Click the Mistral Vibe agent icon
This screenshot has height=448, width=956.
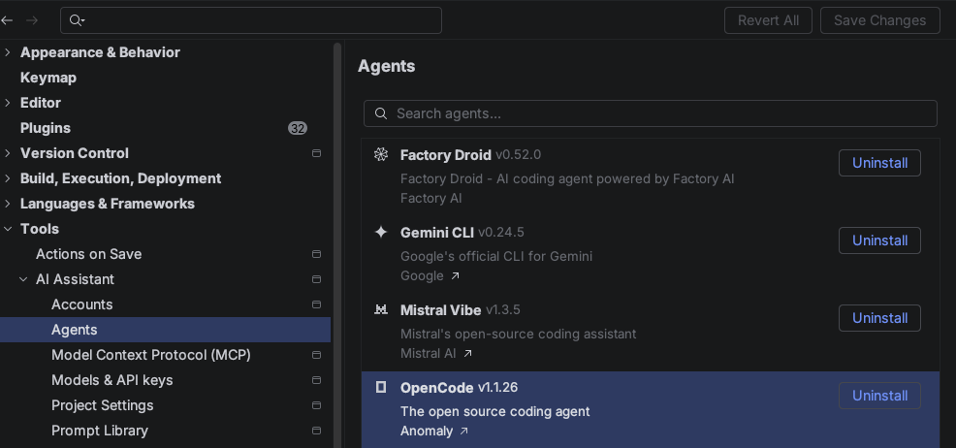381,310
